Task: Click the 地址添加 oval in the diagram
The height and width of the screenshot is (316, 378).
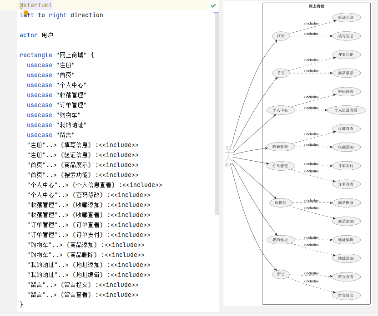Action: click(x=346, y=258)
